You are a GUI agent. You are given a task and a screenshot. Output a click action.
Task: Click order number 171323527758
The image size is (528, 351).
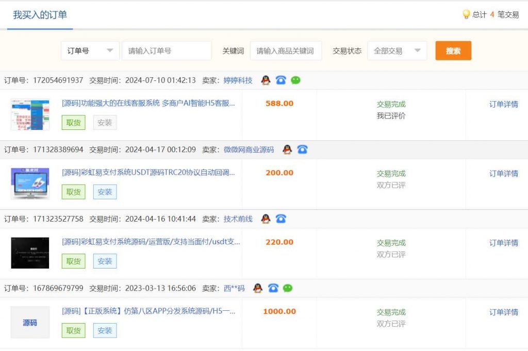tap(58, 219)
